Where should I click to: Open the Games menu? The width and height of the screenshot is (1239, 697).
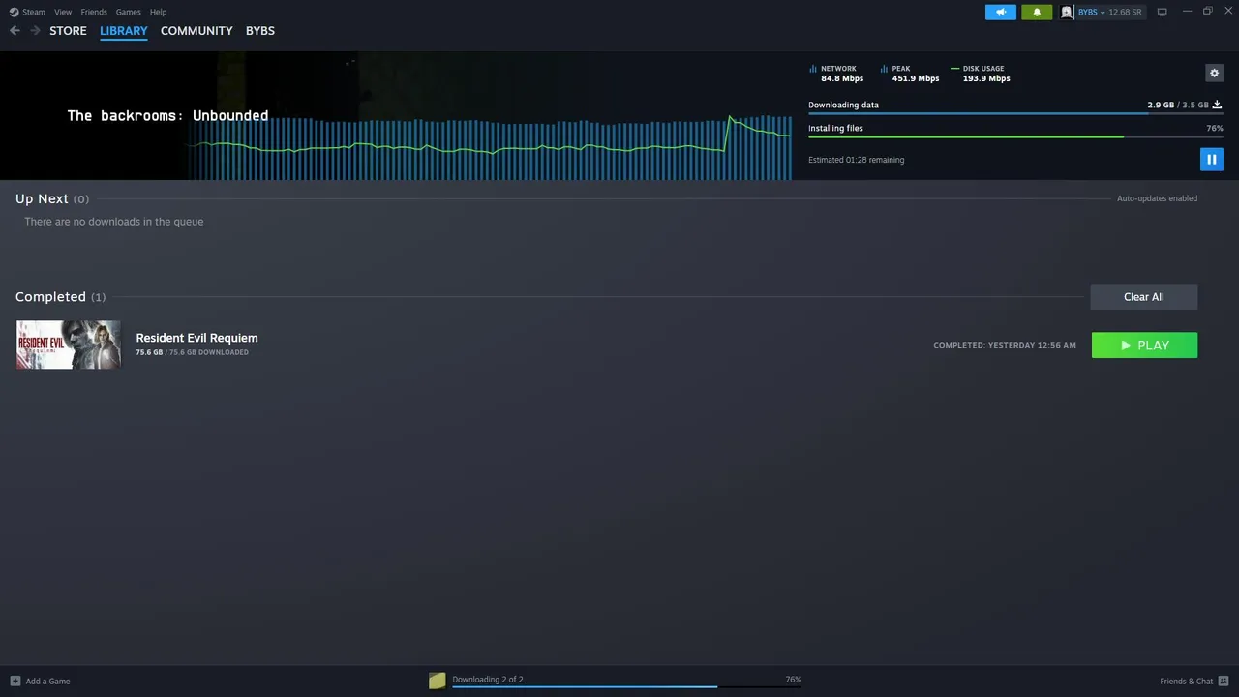click(129, 12)
